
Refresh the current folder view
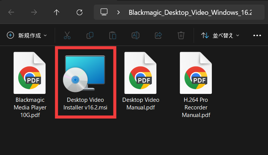click(x=79, y=12)
